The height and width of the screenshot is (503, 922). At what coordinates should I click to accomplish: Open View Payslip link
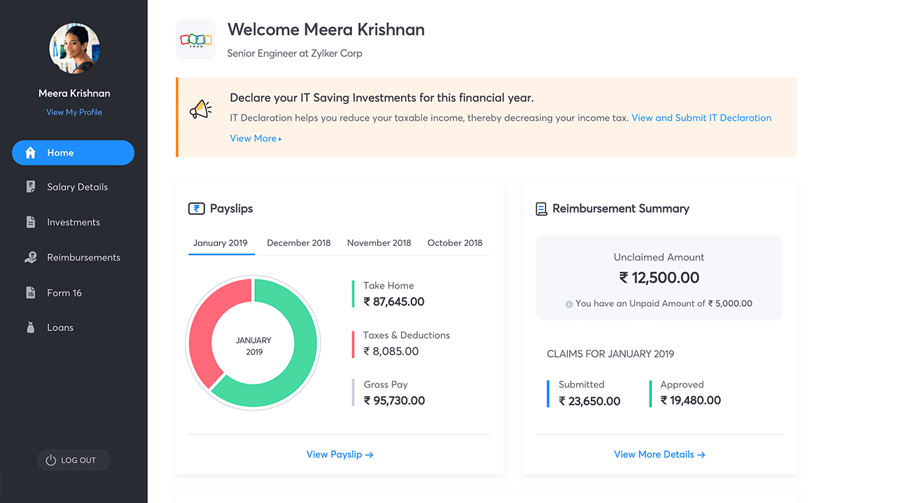click(339, 455)
